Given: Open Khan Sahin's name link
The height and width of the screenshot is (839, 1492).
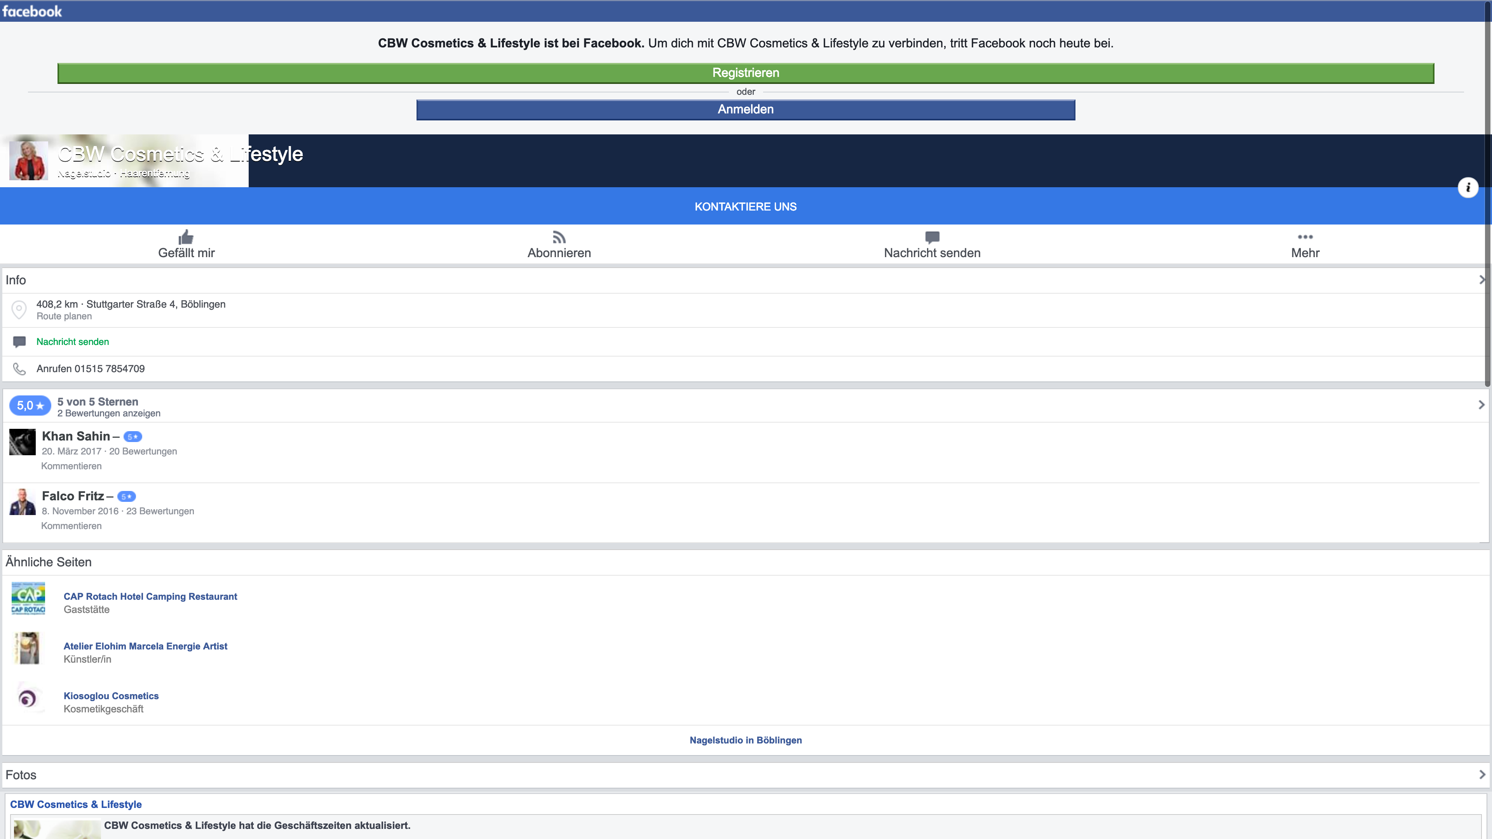Looking at the screenshot, I should click(x=76, y=437).
